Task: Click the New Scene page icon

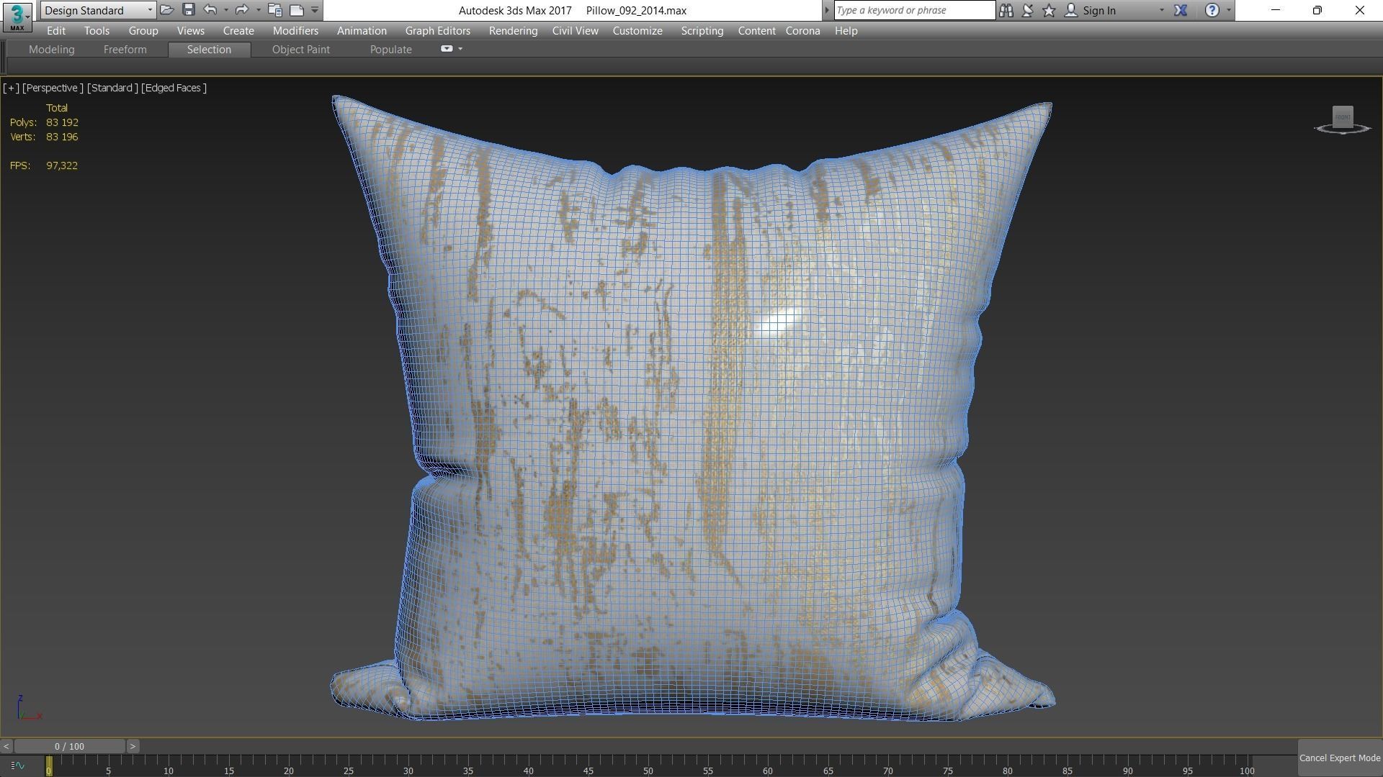Action: tap(297, 10)
